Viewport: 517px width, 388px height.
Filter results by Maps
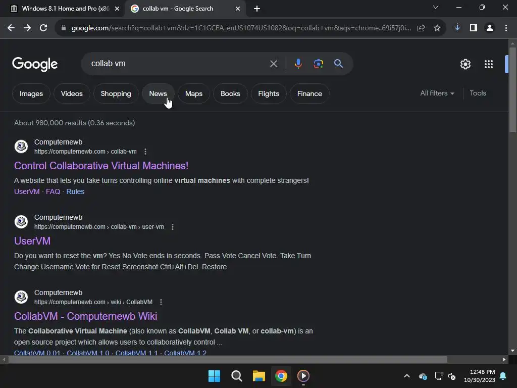tap(194, 93)
